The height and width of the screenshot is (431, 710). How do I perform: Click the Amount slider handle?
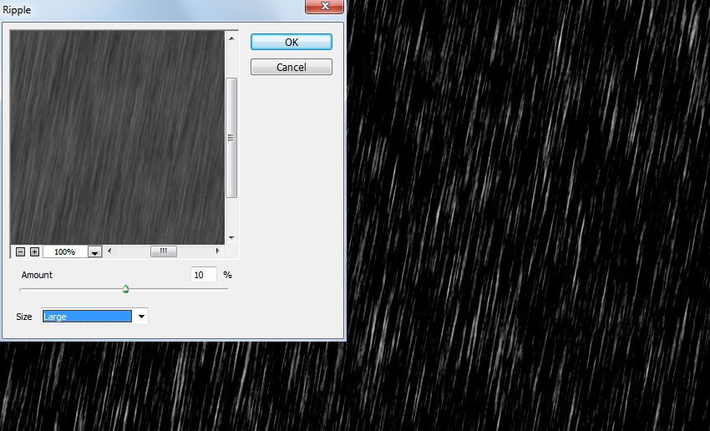pos(125,288)
